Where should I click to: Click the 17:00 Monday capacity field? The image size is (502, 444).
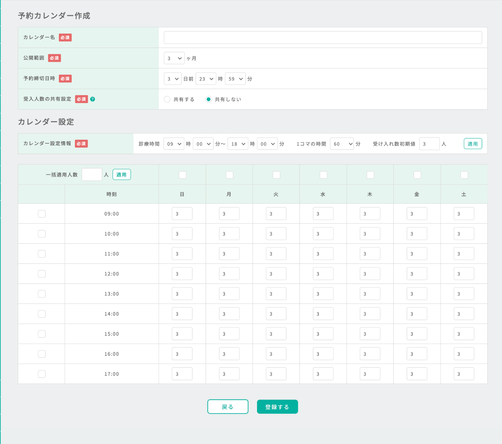[229, 374]
